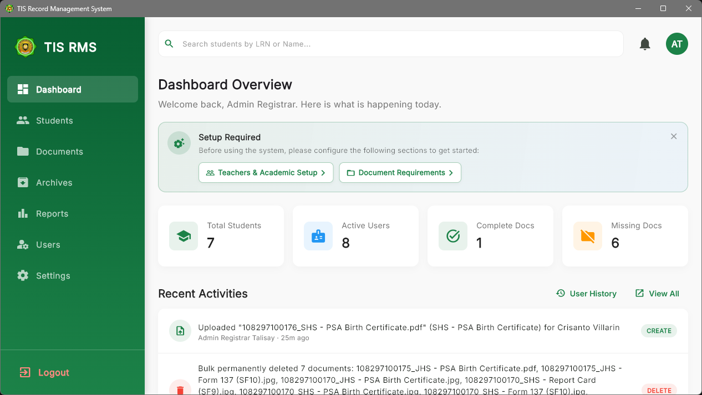Navigate to Archives
702x395 pixels.
tap(73, 182)
